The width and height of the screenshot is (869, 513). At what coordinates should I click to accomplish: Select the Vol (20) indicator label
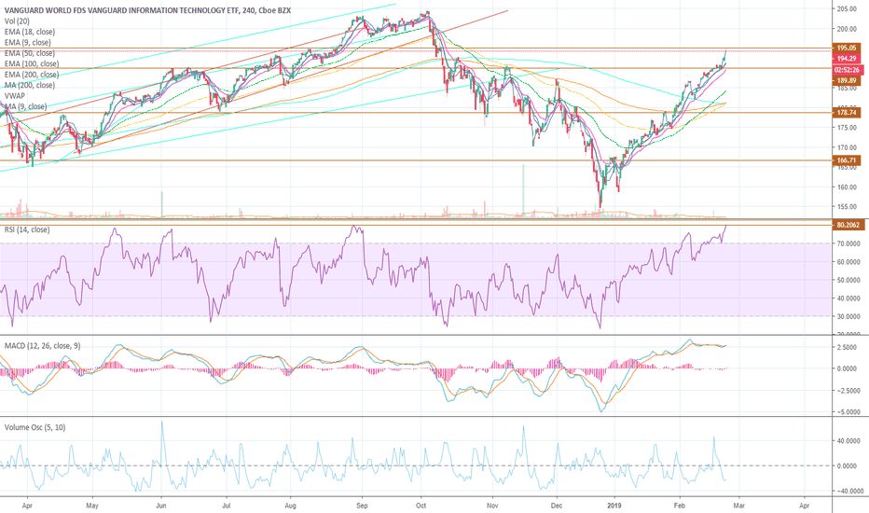17,21
